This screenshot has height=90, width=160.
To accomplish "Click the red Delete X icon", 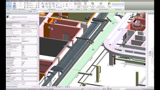I will [x=61, y=7].
